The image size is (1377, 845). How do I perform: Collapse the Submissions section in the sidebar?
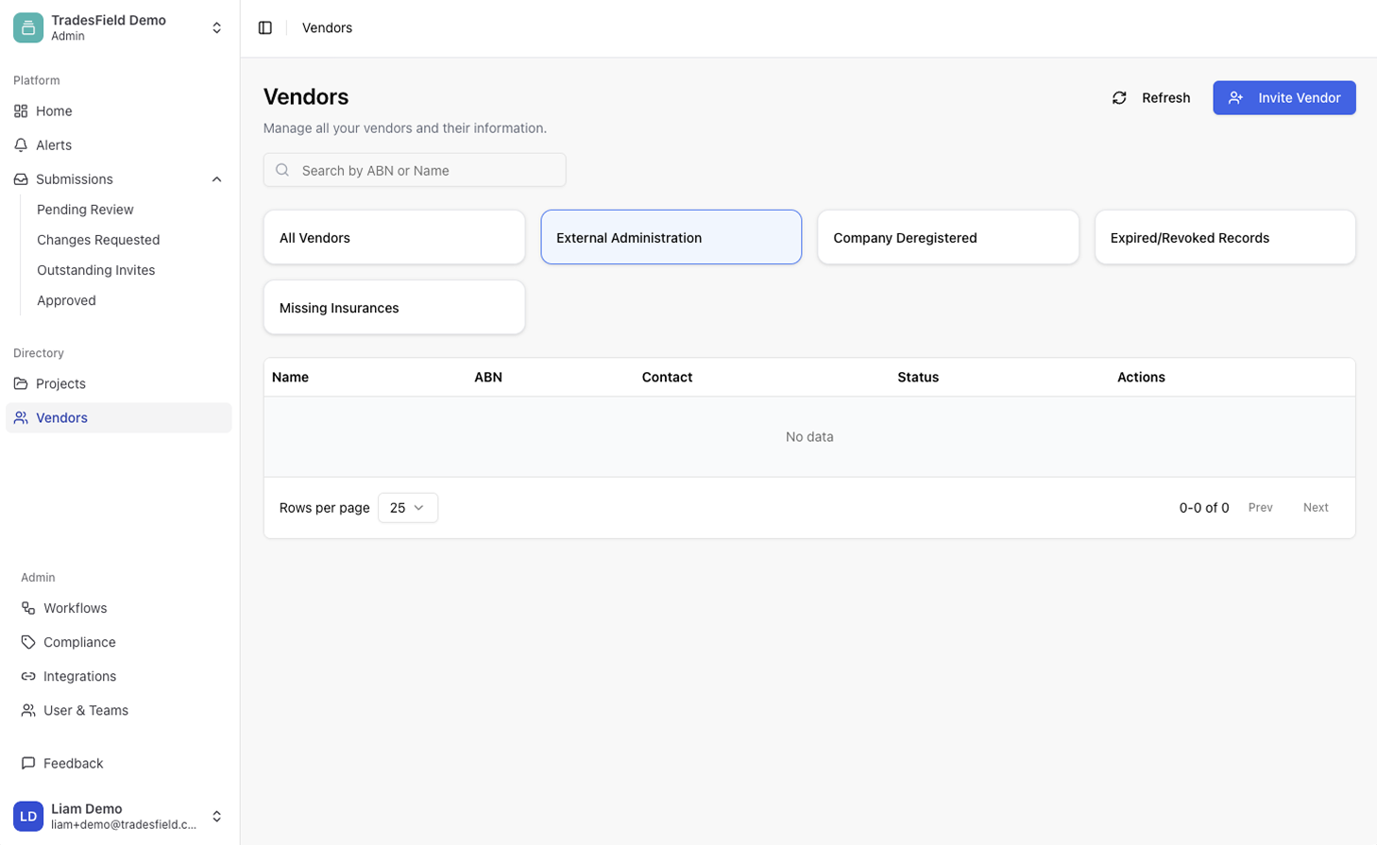coord(216,178)
